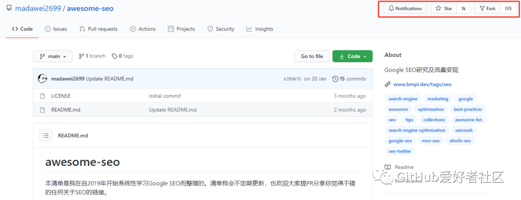The image size is (521, 200).
Task: Expand the green Code download dropdown
Action: click(x=352, y=56)
